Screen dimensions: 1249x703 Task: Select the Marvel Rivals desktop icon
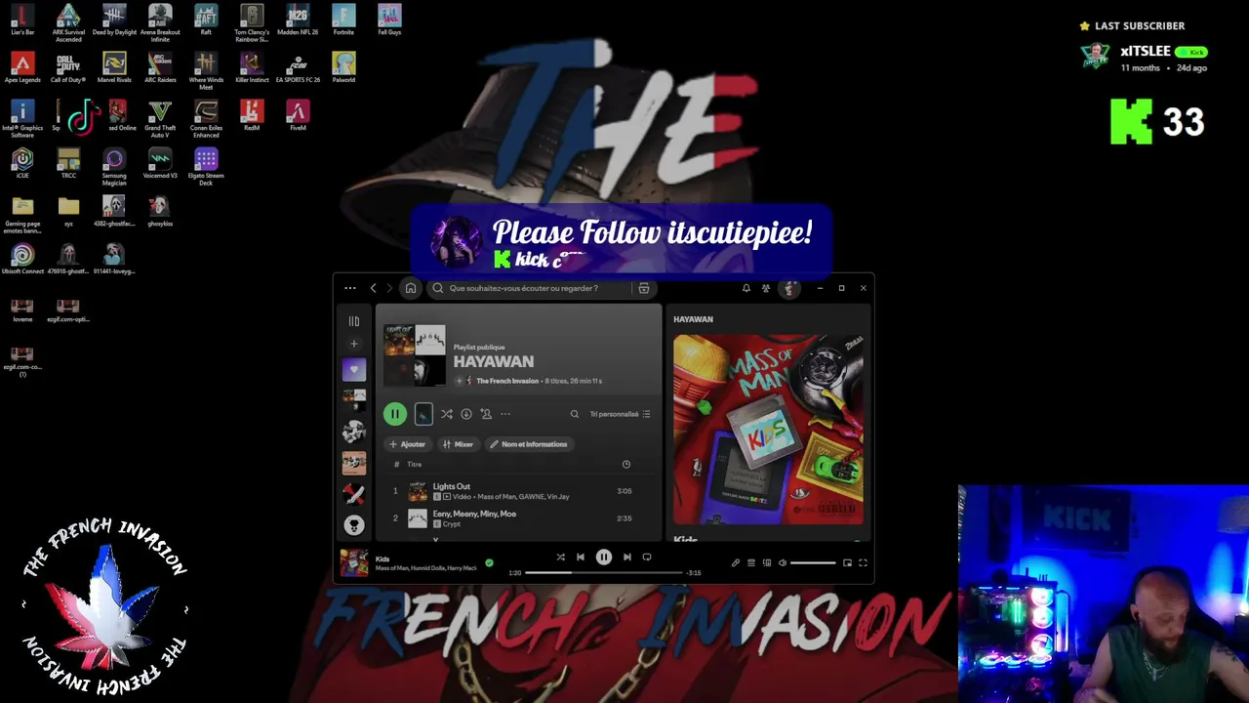(x=114, y=67)
